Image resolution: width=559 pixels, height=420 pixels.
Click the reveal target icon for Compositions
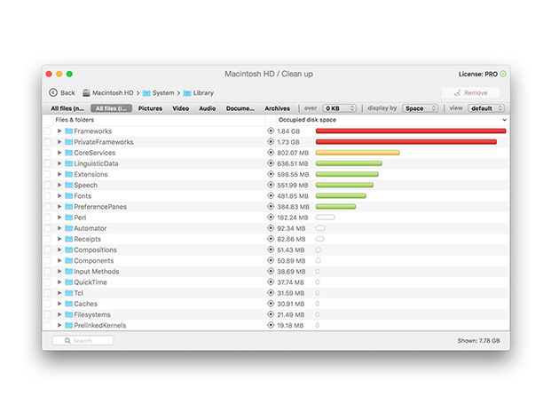(271, 250)
